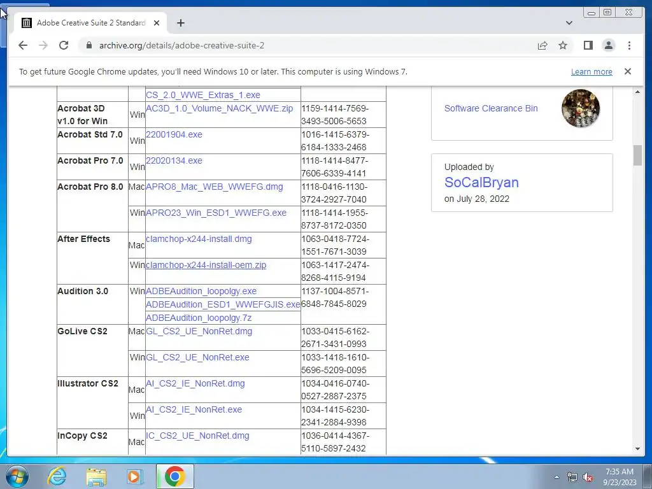Download clamchop-x244-install-oem.zip

206,265
